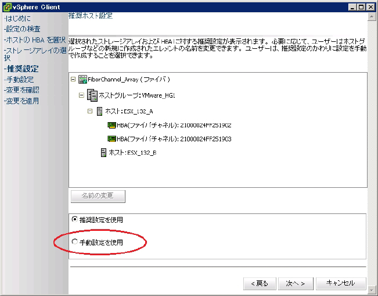This screenshot has height=296, width=378.
Task: Click the < 戻る back button
Action: (260, 283)
